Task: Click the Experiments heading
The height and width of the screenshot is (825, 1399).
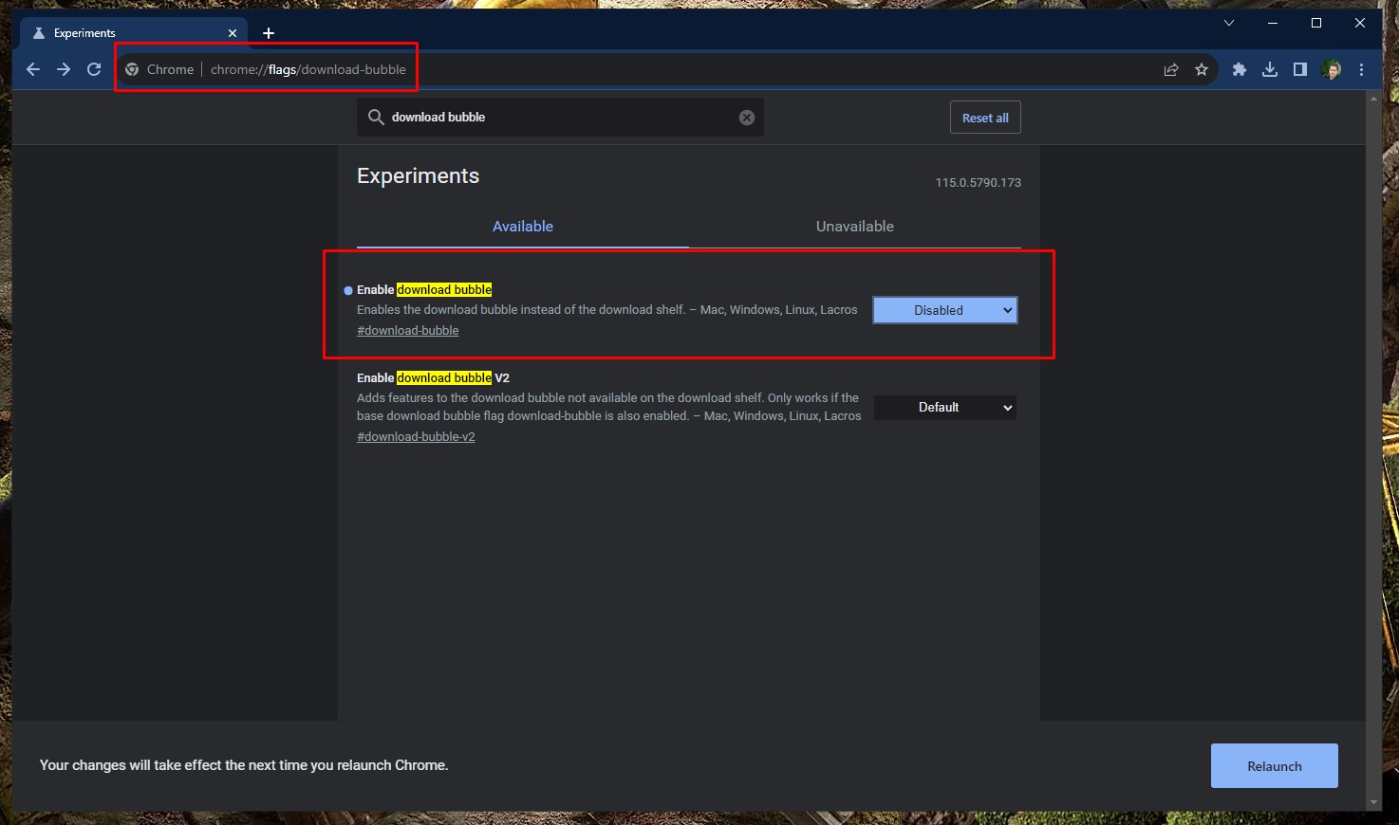Action: click(x=418, y=175)
